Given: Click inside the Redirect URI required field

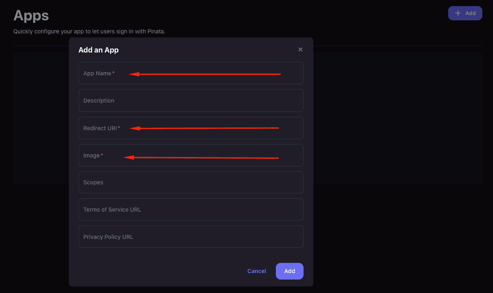Looking at the screenshot, I should pyautogui.click(x=191, y=128).
